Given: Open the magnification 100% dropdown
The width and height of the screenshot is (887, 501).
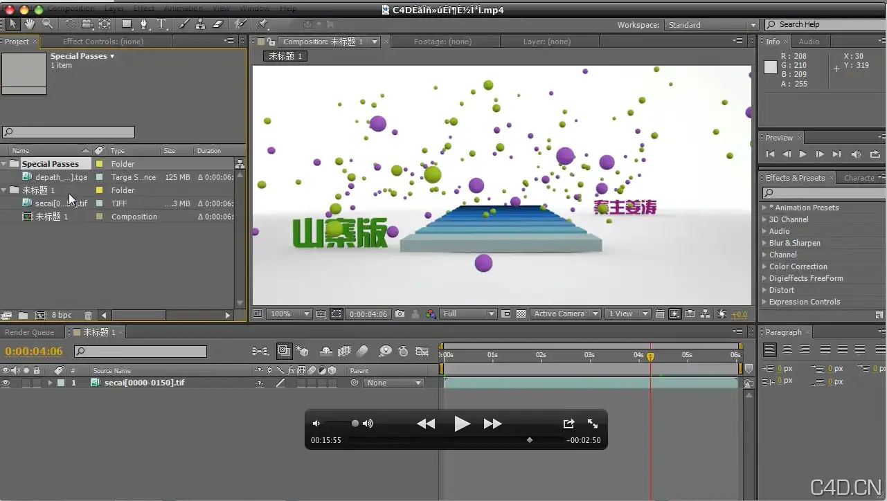Looking at the screenshot, I should tap(290, 313).
